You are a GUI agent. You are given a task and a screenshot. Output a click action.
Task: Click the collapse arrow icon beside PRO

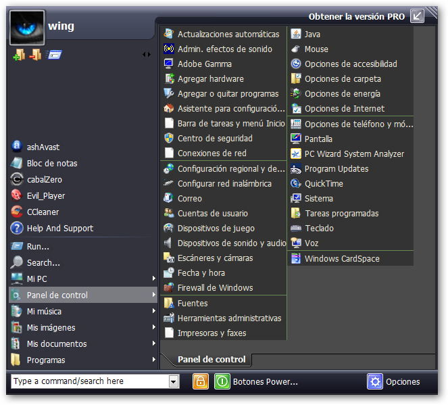pyautogui.click(x=417, y=16)
